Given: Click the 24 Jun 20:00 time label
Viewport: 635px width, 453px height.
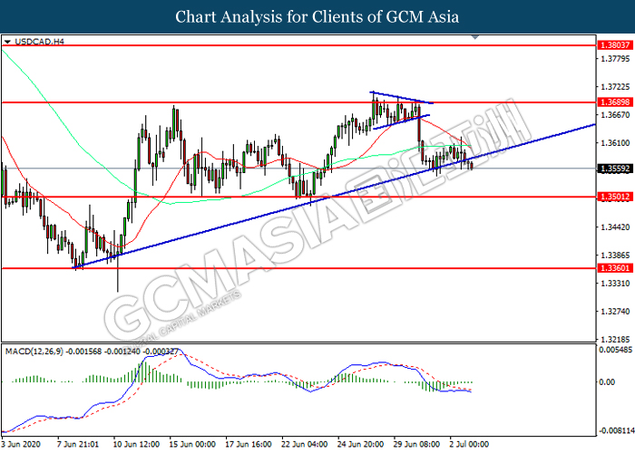Looking at the screenshot, I should [360, 444].
